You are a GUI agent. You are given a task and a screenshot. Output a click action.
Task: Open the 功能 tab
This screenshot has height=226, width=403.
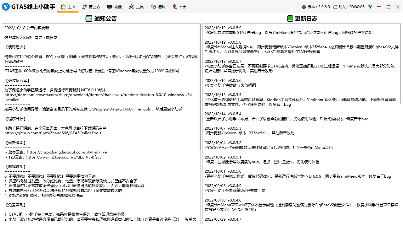[115, 7]
